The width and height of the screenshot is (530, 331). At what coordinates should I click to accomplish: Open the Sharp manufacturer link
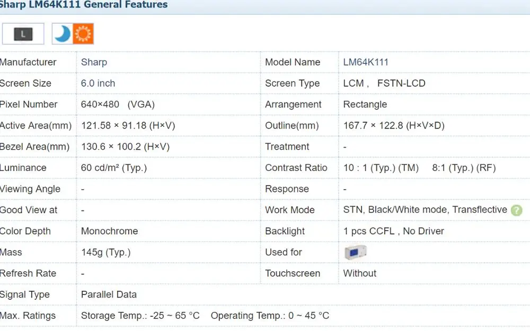[x=94, y=62]
